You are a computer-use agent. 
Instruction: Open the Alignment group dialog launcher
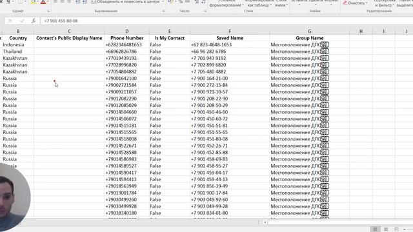pos(163,11)
